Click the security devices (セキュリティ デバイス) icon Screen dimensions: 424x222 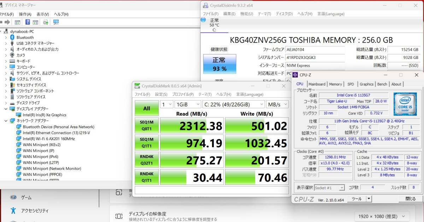click(12, 85)
